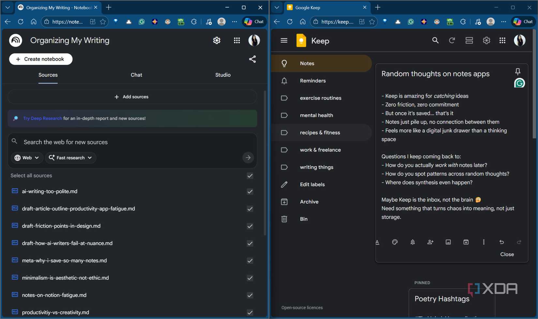
Task: Open Archive in Keep sidebar
Action: (x=322, y=202)
